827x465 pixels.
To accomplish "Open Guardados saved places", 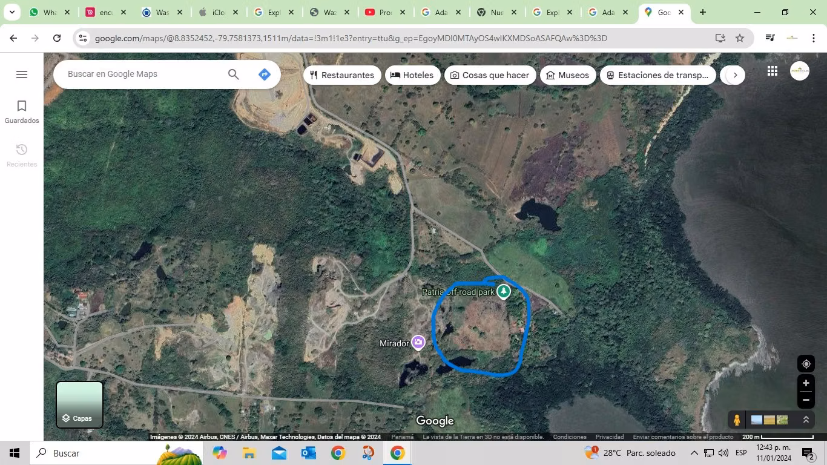I will [22, 112].
